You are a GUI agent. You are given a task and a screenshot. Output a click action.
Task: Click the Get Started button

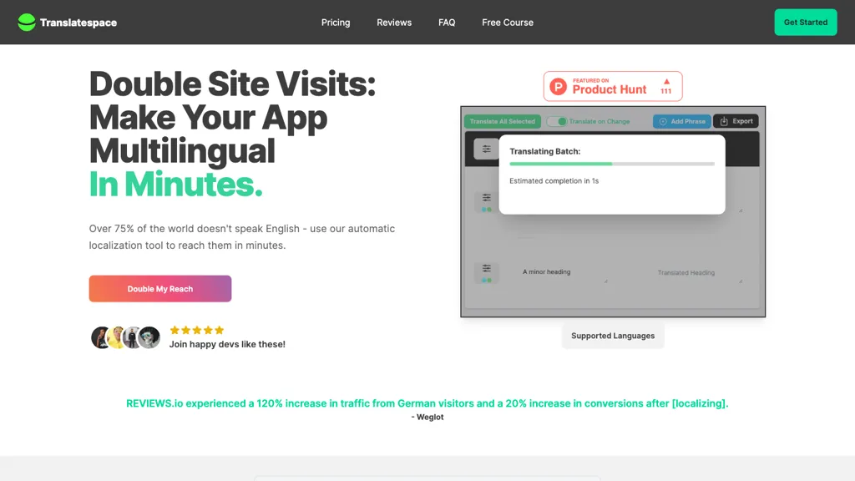[806, 23]
